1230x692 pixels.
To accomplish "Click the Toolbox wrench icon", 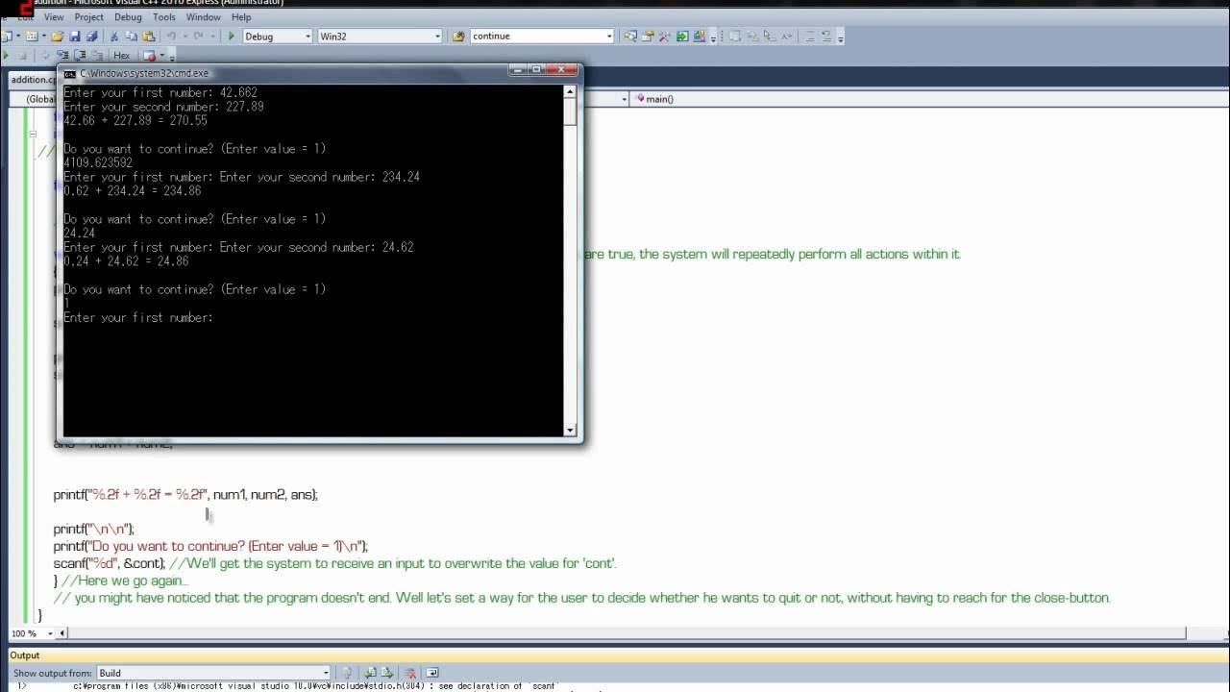I will [664, 37].
